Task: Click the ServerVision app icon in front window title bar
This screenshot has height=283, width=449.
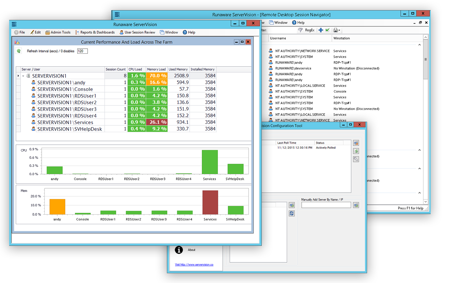Action: coord(14,24)
